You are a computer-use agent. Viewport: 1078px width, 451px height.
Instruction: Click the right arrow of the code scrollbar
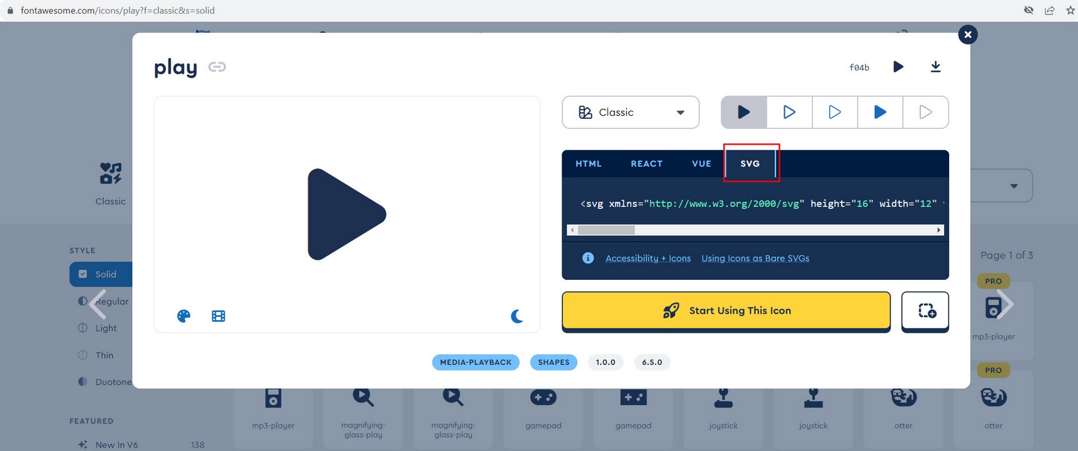[938, 230]
